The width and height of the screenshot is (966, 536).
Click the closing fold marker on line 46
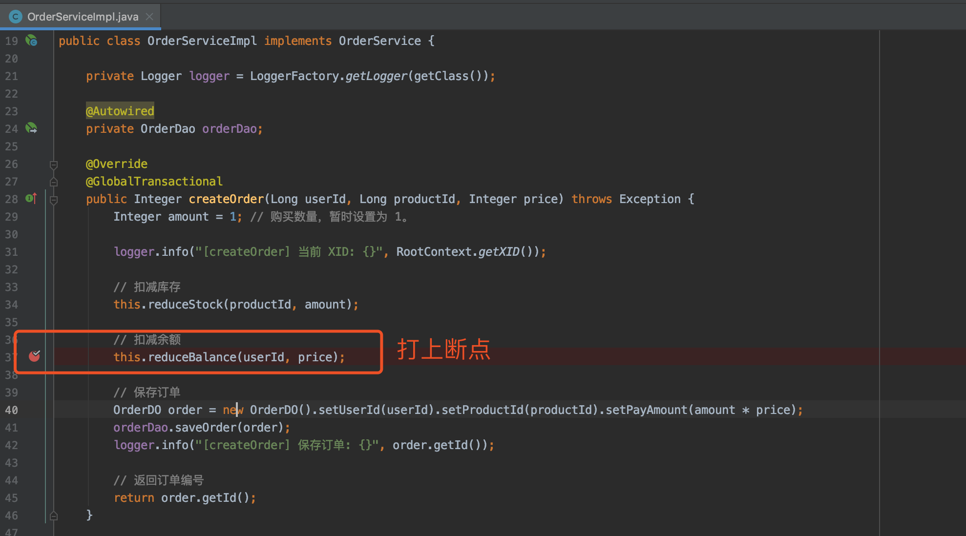pos(54,515)
